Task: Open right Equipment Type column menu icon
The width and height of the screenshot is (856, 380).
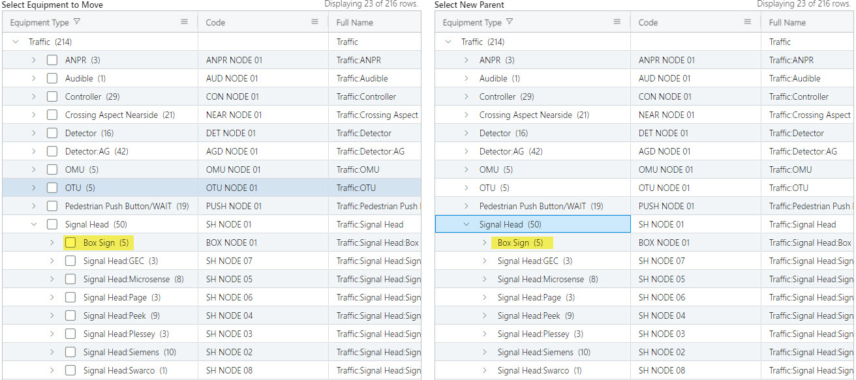Action: (617, 22)
